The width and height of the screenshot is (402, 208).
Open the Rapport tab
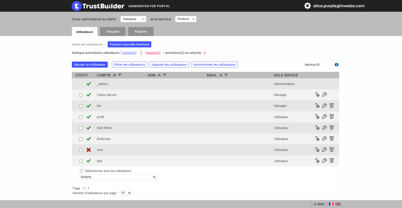[x=141, y=32]
